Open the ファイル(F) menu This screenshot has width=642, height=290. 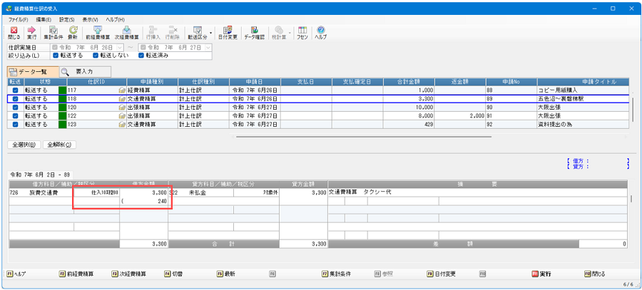[19, 19]
